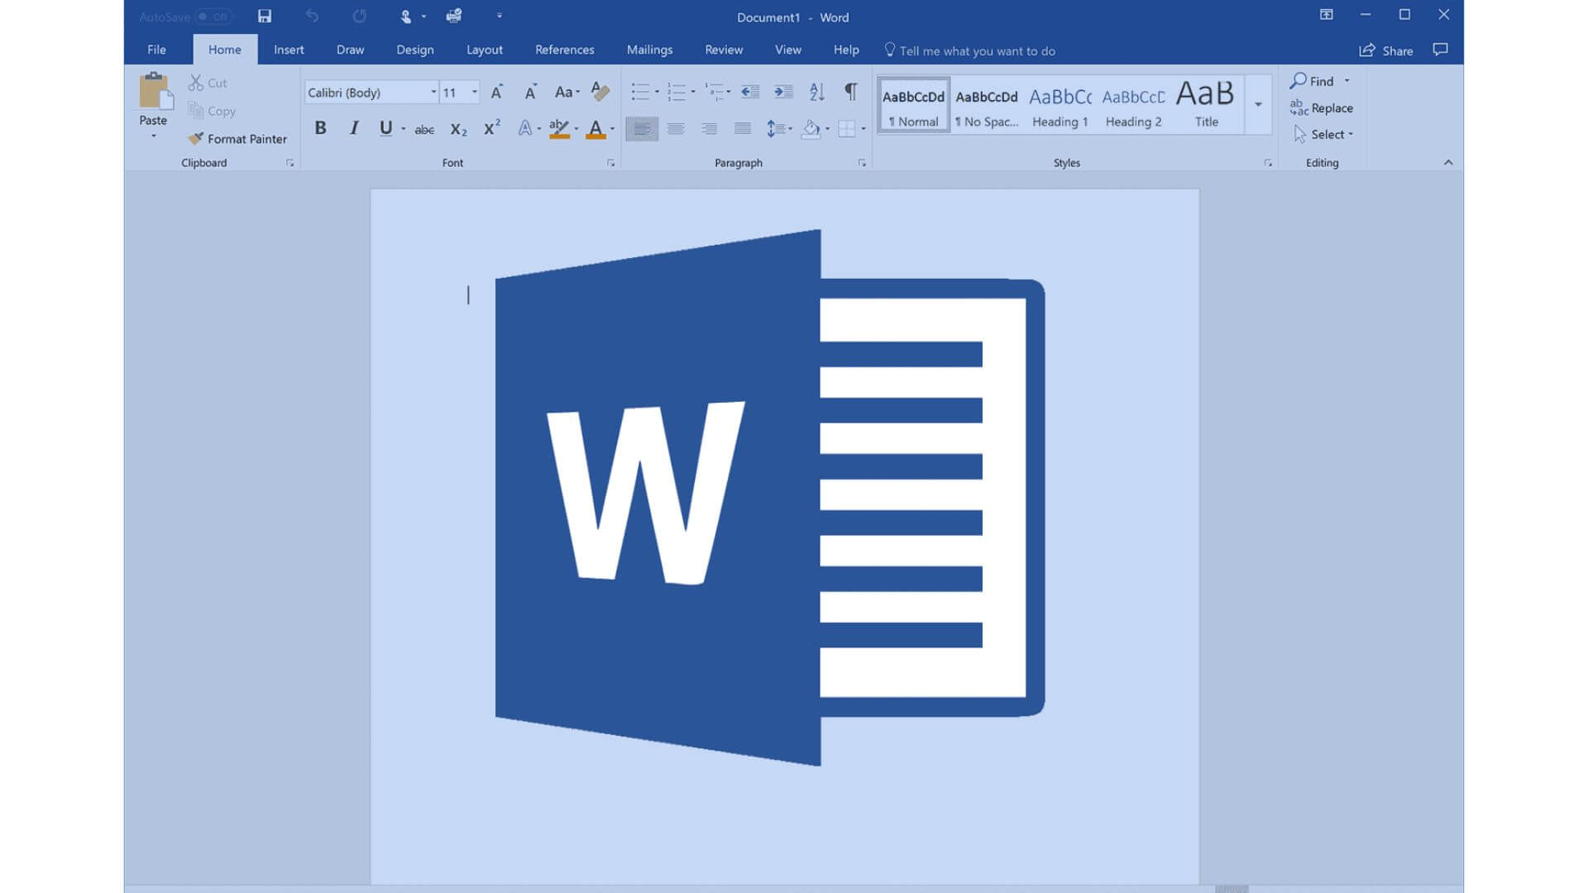Image resolution: width=1588 pixels, height=893 pixels.
Task: Switch to the Layout tab
Action: (x=484, y=50)
